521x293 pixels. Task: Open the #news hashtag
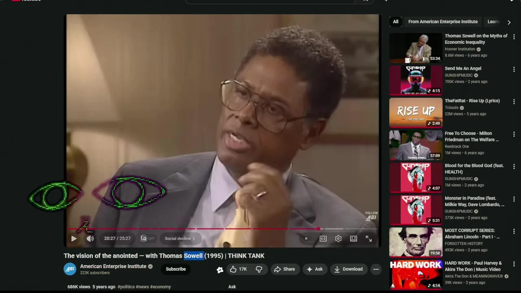142,287
